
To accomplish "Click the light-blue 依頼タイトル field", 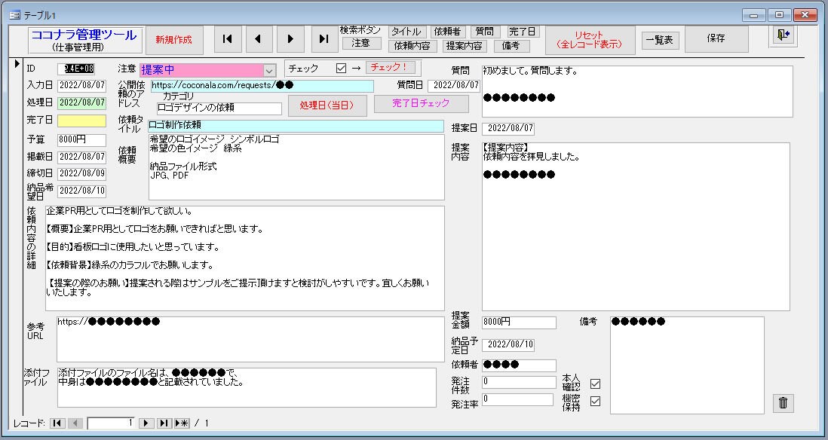I will pos(296,126).
